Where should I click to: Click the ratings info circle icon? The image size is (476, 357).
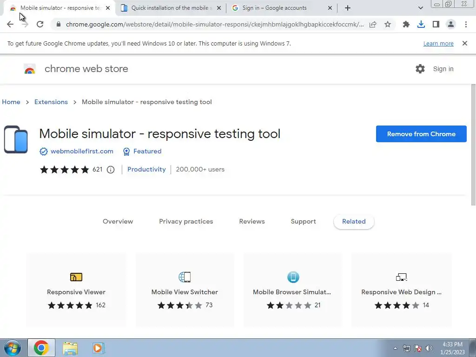pyautogui.click(x=111, y=170)
